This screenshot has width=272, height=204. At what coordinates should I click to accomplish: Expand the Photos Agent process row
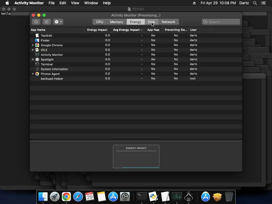click(33, 74)
